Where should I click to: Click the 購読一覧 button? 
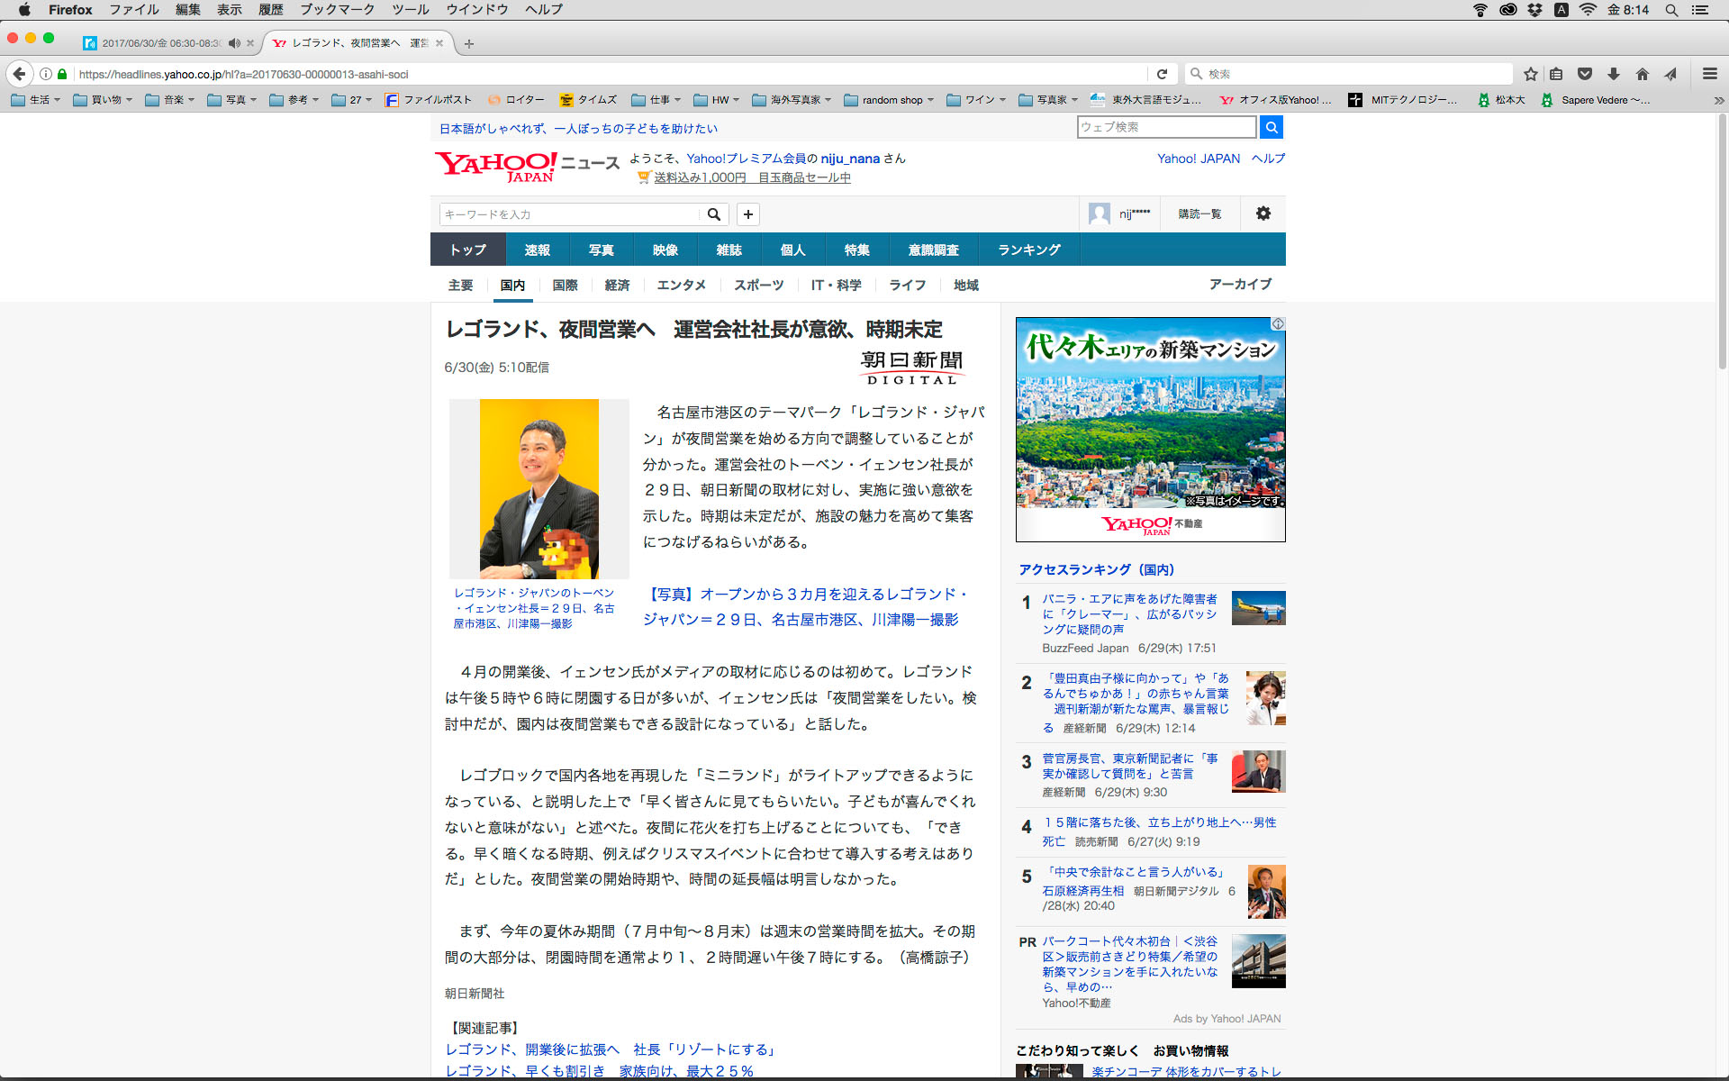(1199, 214)
